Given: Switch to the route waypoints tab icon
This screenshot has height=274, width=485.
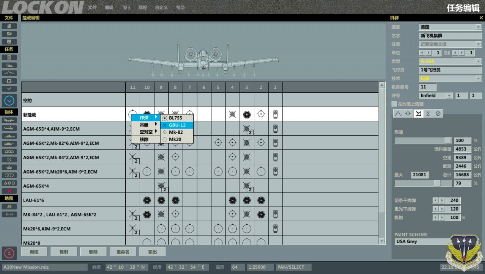Looking at the screenshot, I should (398, 113).
